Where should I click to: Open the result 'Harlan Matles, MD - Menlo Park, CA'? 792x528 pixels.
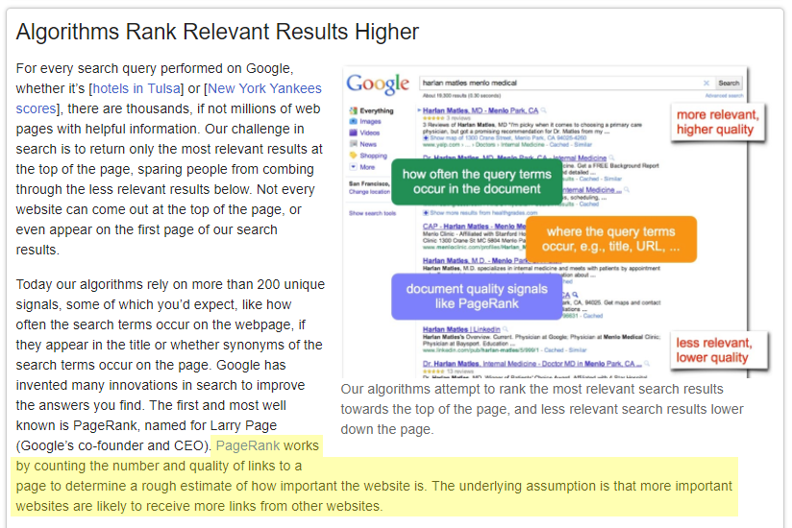(481, 110)
